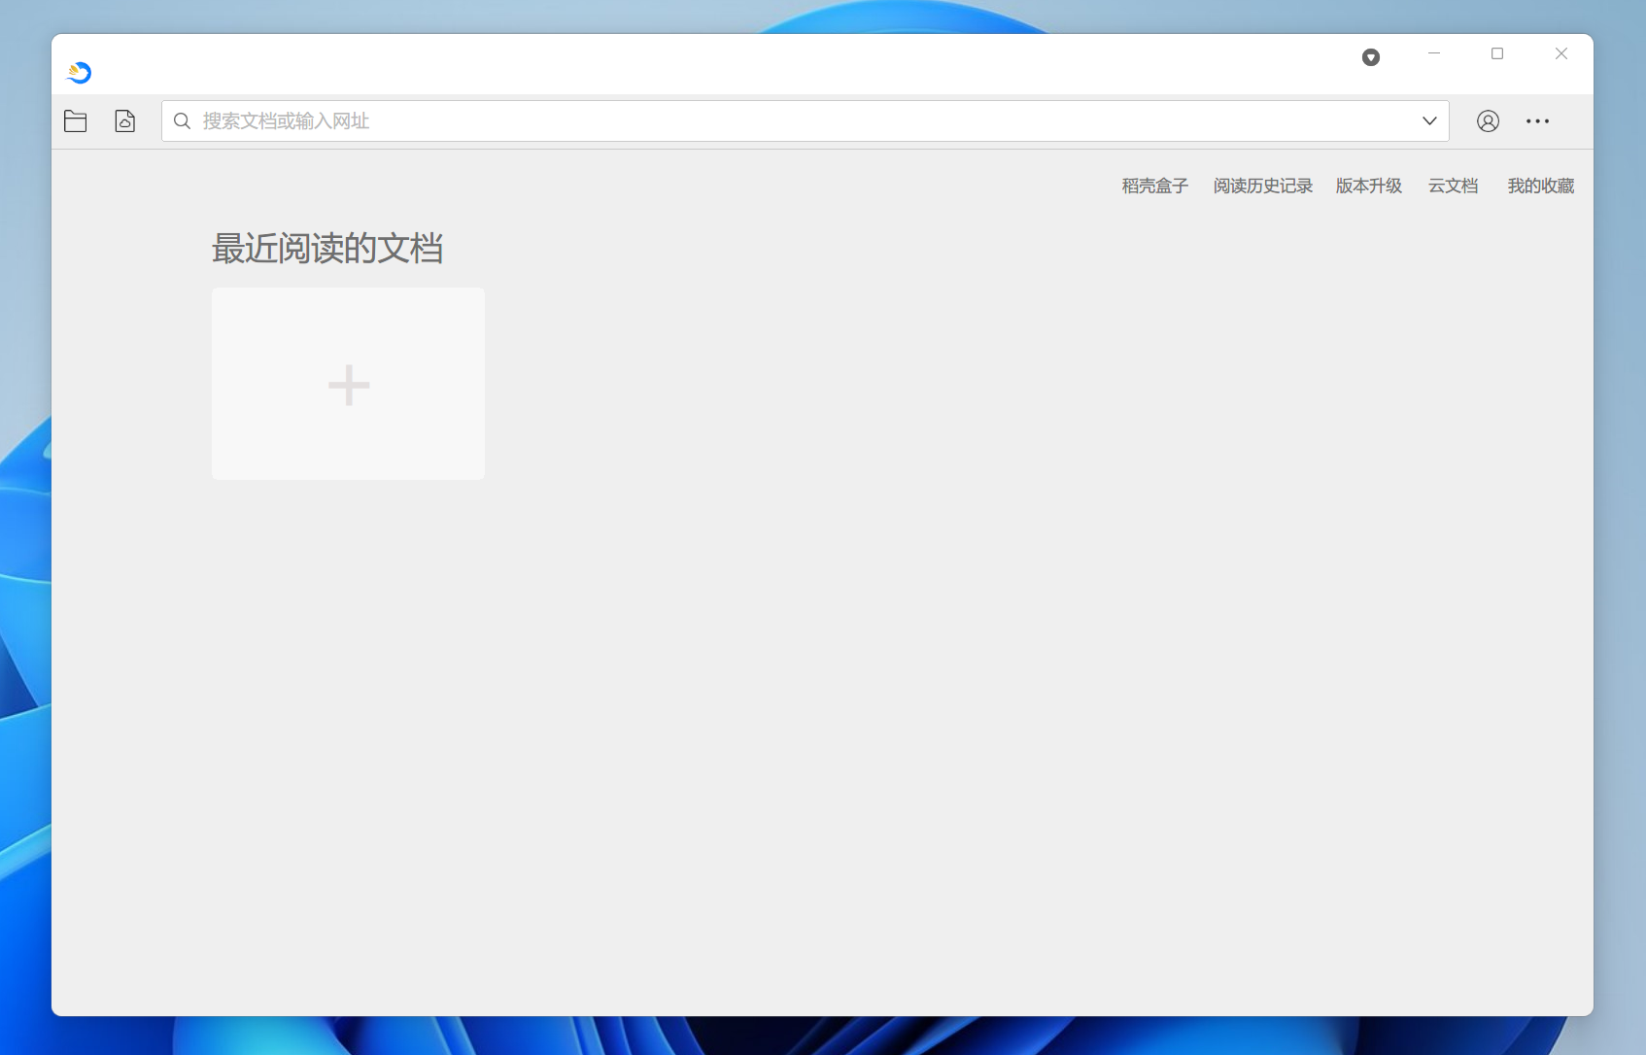This screenshot has width=1646, height=1055.
Task: Click the 最近阅读的文档 heading
Action: tap(327, 249)
